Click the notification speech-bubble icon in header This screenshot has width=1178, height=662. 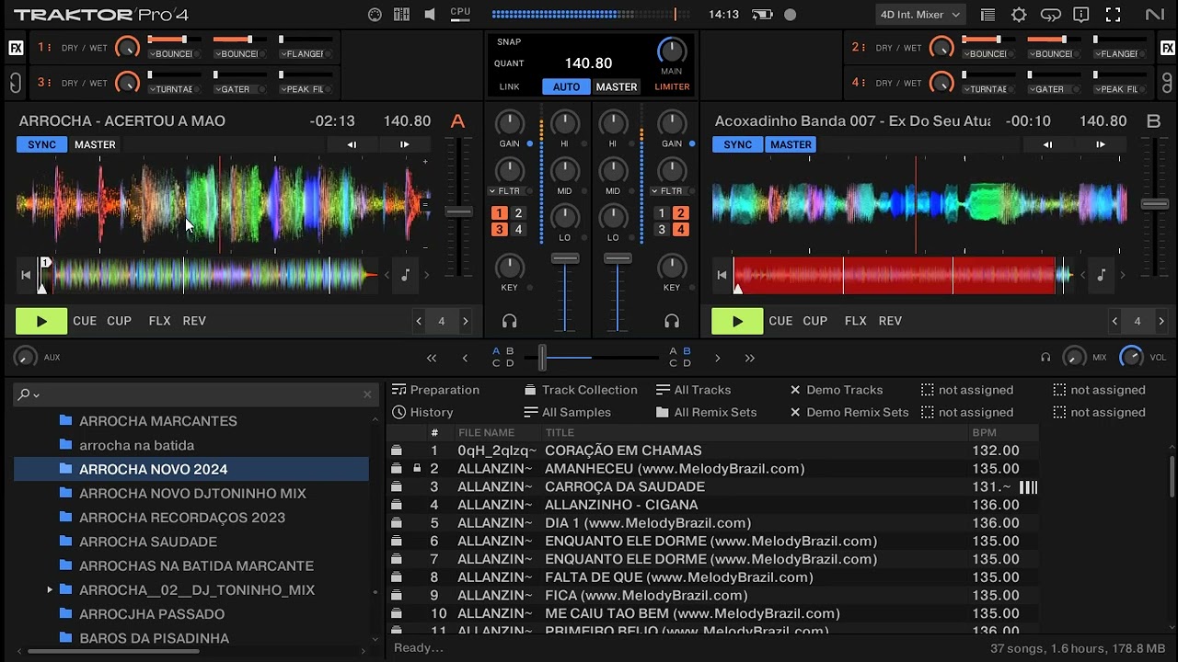pos(1081,15)
